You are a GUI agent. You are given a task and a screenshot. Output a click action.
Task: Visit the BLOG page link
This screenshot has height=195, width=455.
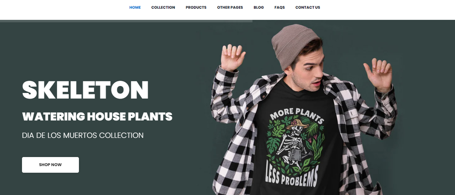pos(259,7)
